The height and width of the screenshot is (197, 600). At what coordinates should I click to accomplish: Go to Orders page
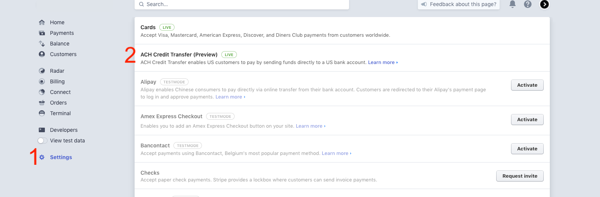[x=58, y=103]
